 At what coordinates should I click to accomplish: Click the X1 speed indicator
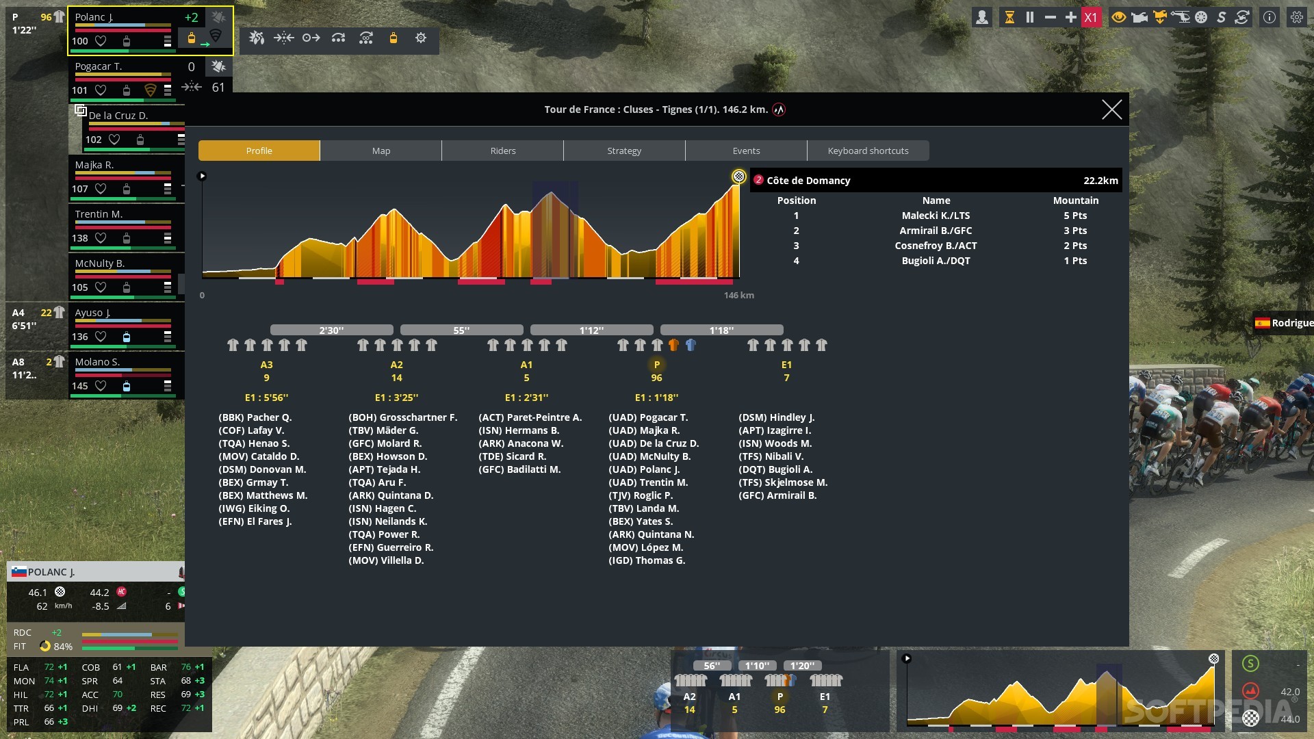[x=1091, y=18]
